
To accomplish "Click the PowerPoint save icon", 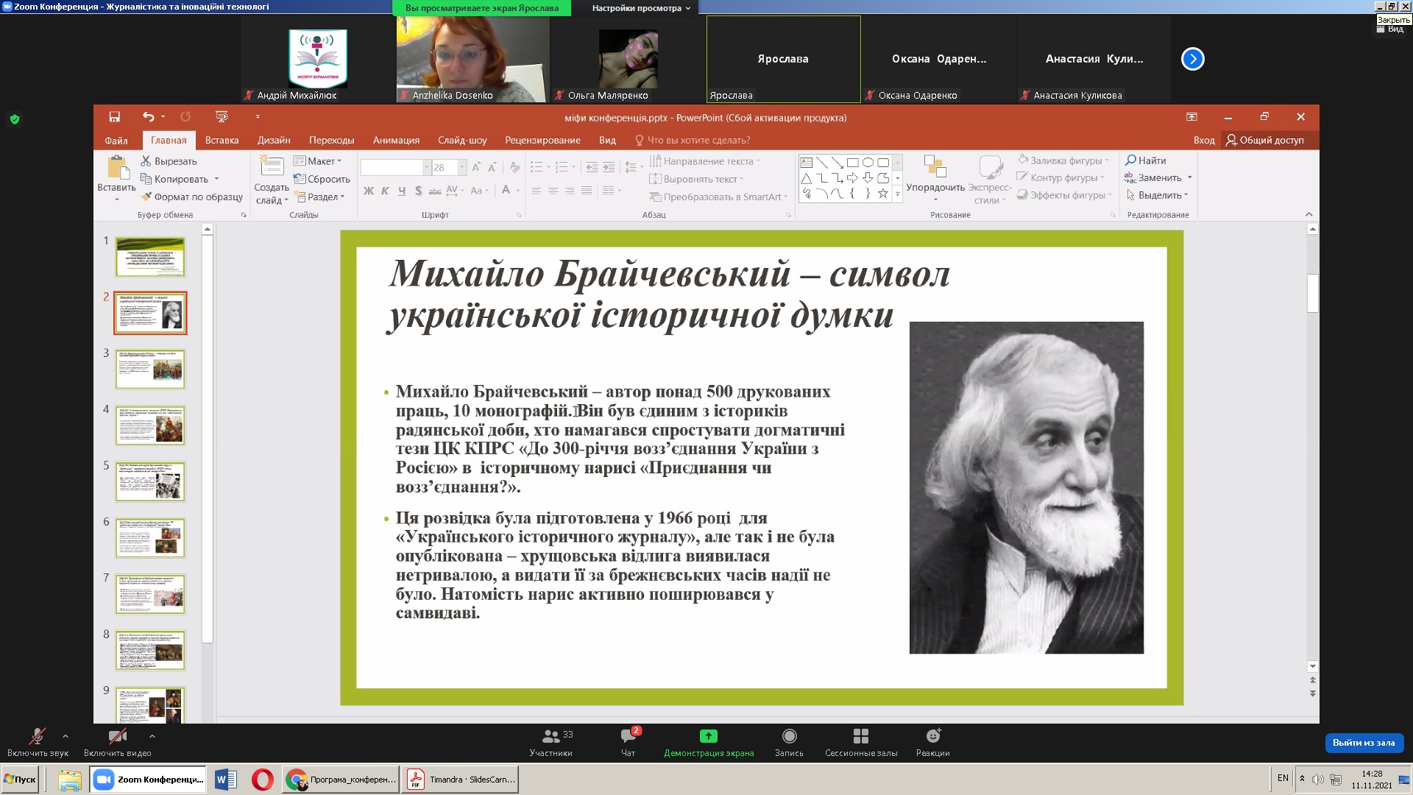I will 114,117.
